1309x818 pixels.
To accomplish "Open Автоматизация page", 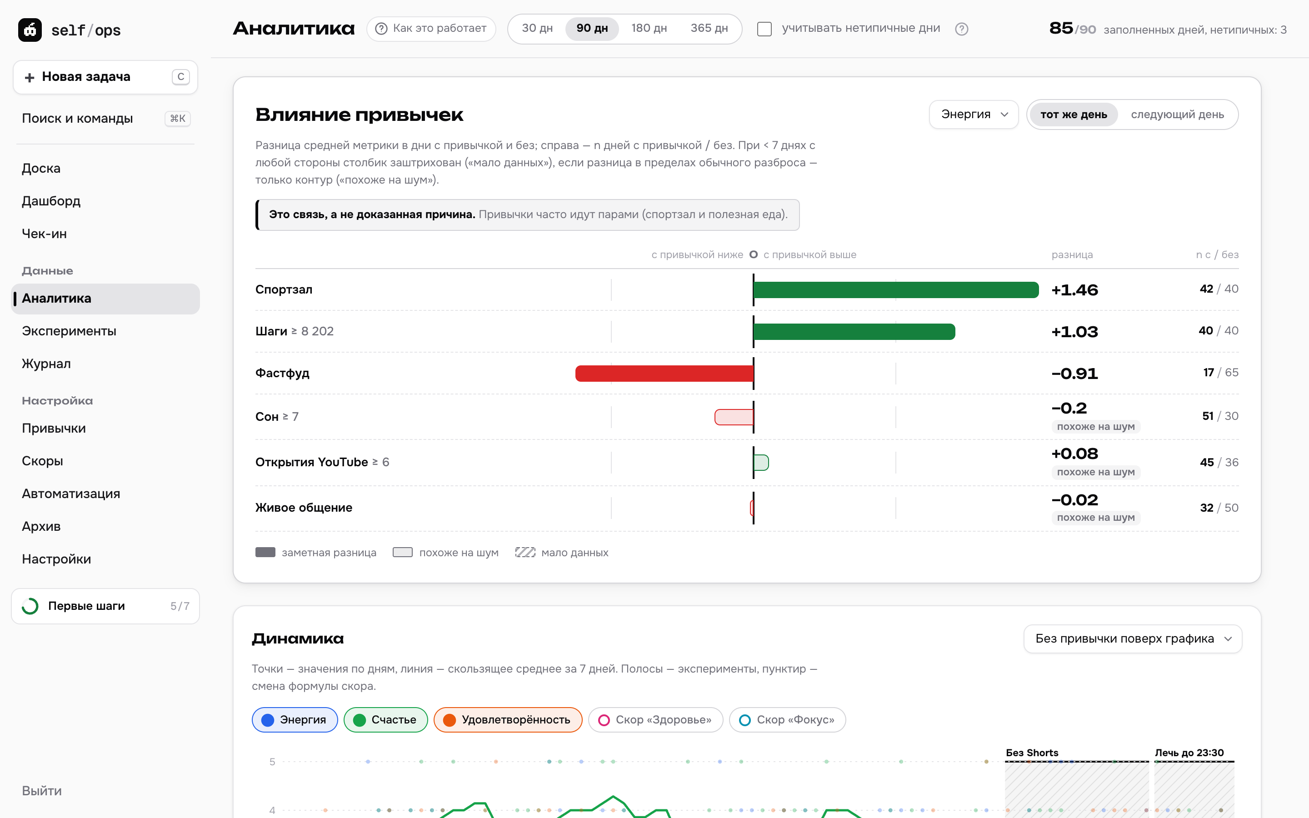I will (x=105, y=494).
